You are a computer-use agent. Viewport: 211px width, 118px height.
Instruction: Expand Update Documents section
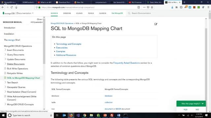[x=5, y=59]
